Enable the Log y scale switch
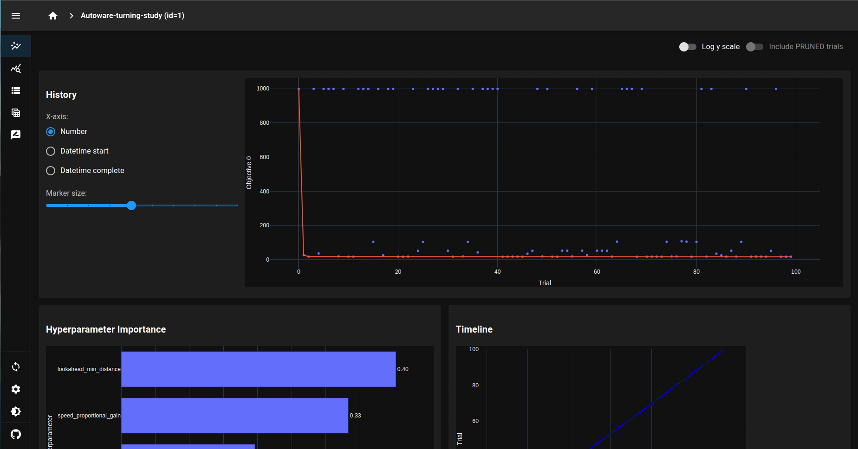This screenshot has height=449, width=858. [x=688, y=47]
